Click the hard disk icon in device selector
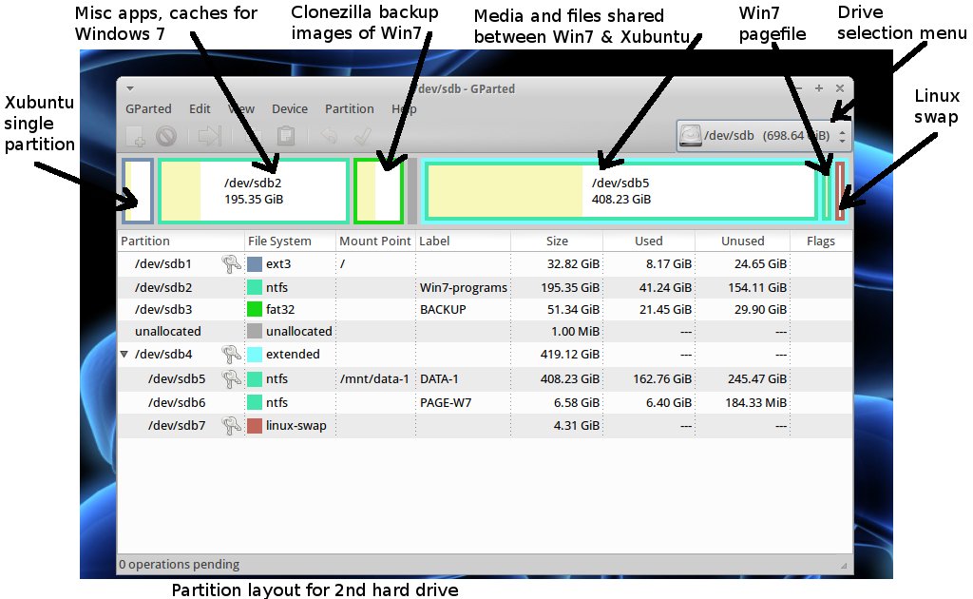 click(690, 135)
